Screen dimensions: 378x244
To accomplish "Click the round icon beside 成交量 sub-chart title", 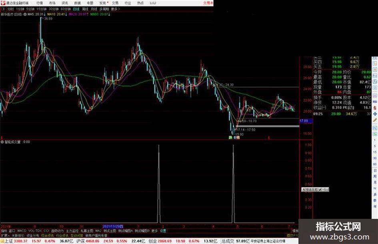I will coord(2,142).
